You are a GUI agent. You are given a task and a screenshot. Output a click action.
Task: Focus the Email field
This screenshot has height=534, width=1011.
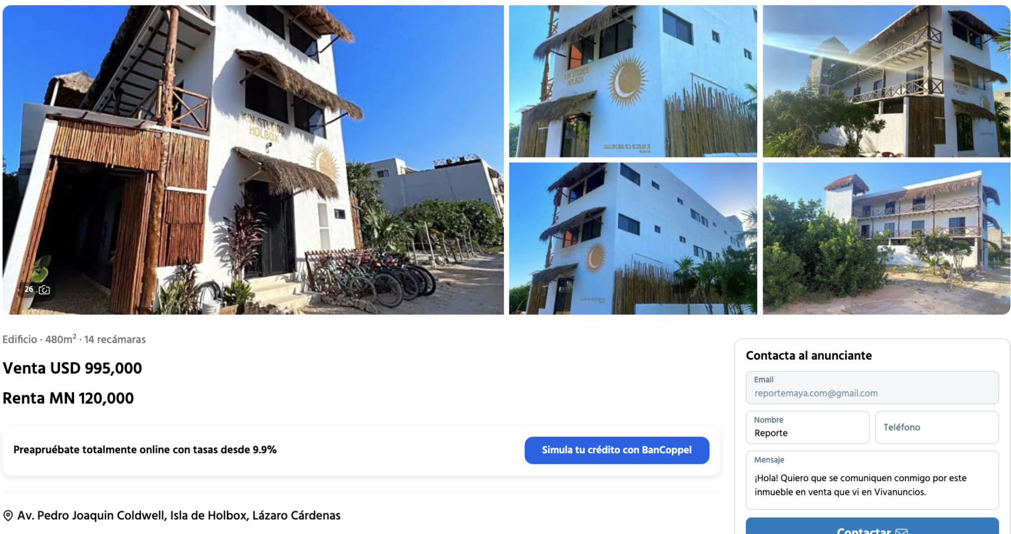point(872,388)
